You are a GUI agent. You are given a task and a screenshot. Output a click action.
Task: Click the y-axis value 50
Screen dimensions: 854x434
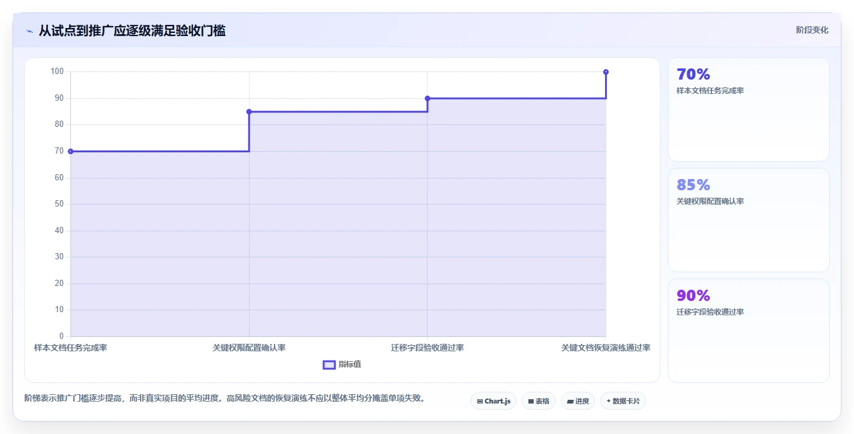tap(59, 204)
